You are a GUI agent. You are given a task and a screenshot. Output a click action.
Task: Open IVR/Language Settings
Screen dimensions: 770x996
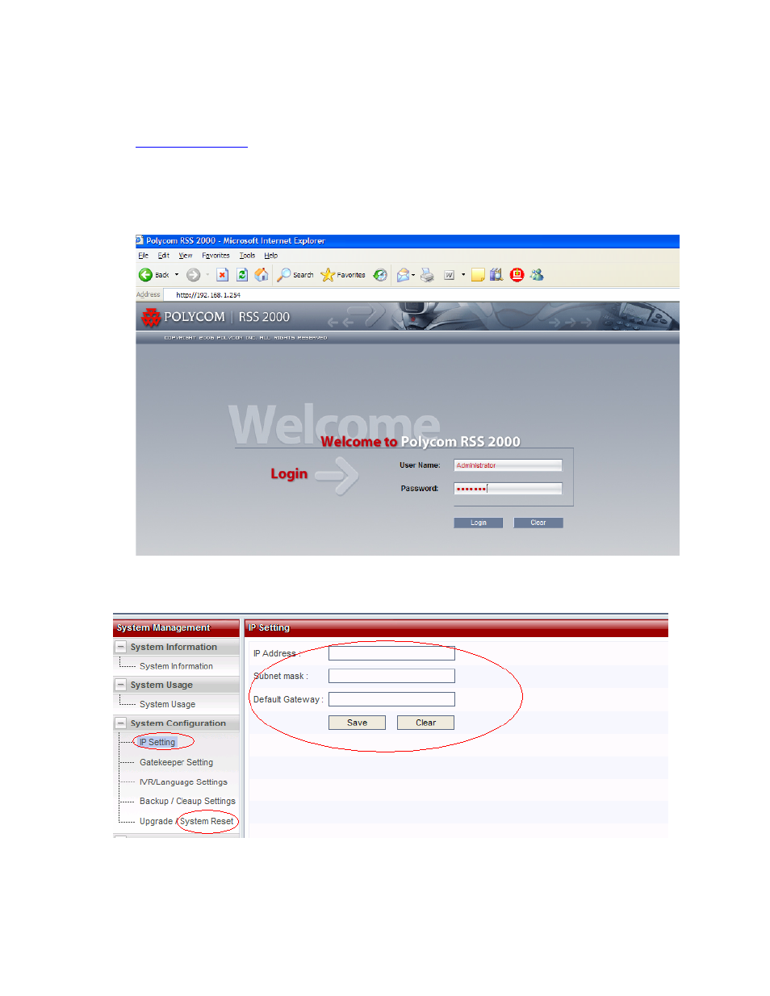pos(183,782)
